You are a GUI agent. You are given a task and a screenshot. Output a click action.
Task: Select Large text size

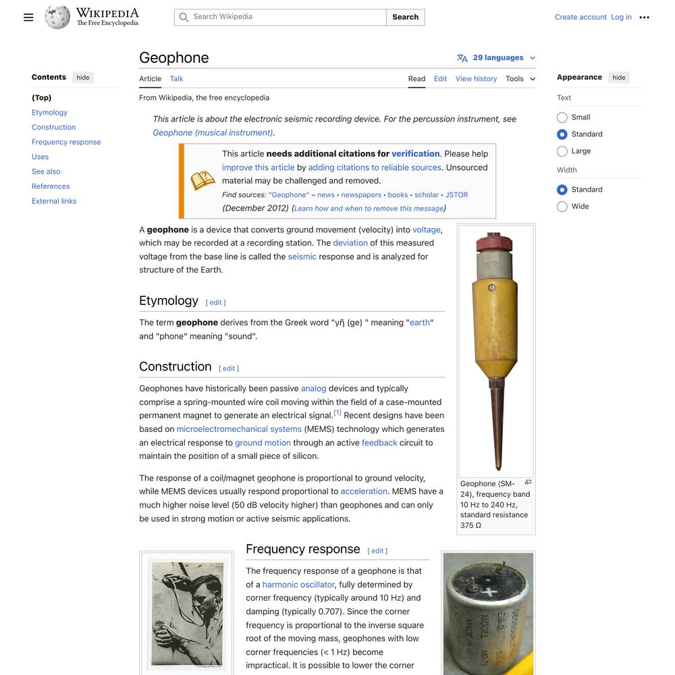[562, 151]
